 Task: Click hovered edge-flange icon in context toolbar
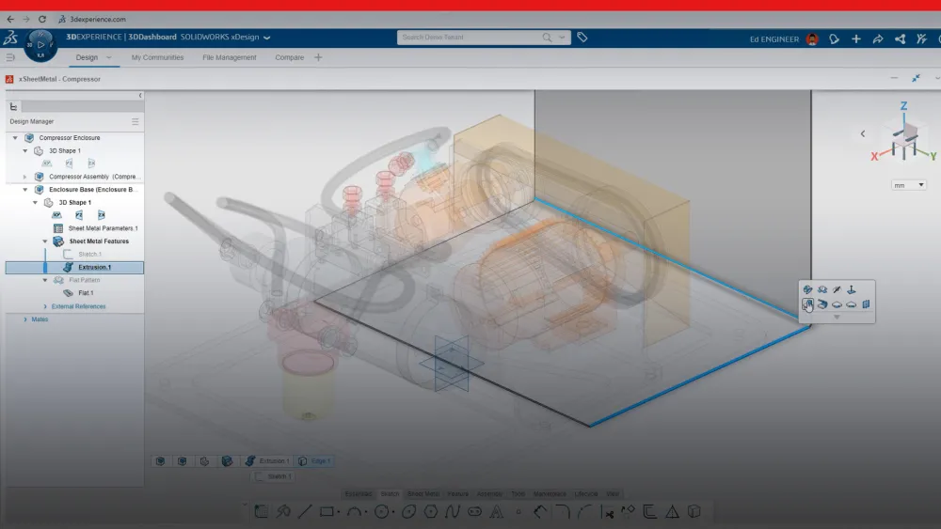point(807,304)
